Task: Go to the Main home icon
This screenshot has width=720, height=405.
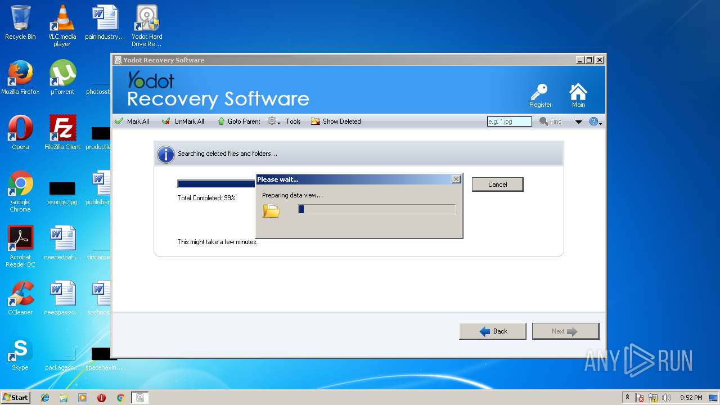Action: [x=578, y=96]
